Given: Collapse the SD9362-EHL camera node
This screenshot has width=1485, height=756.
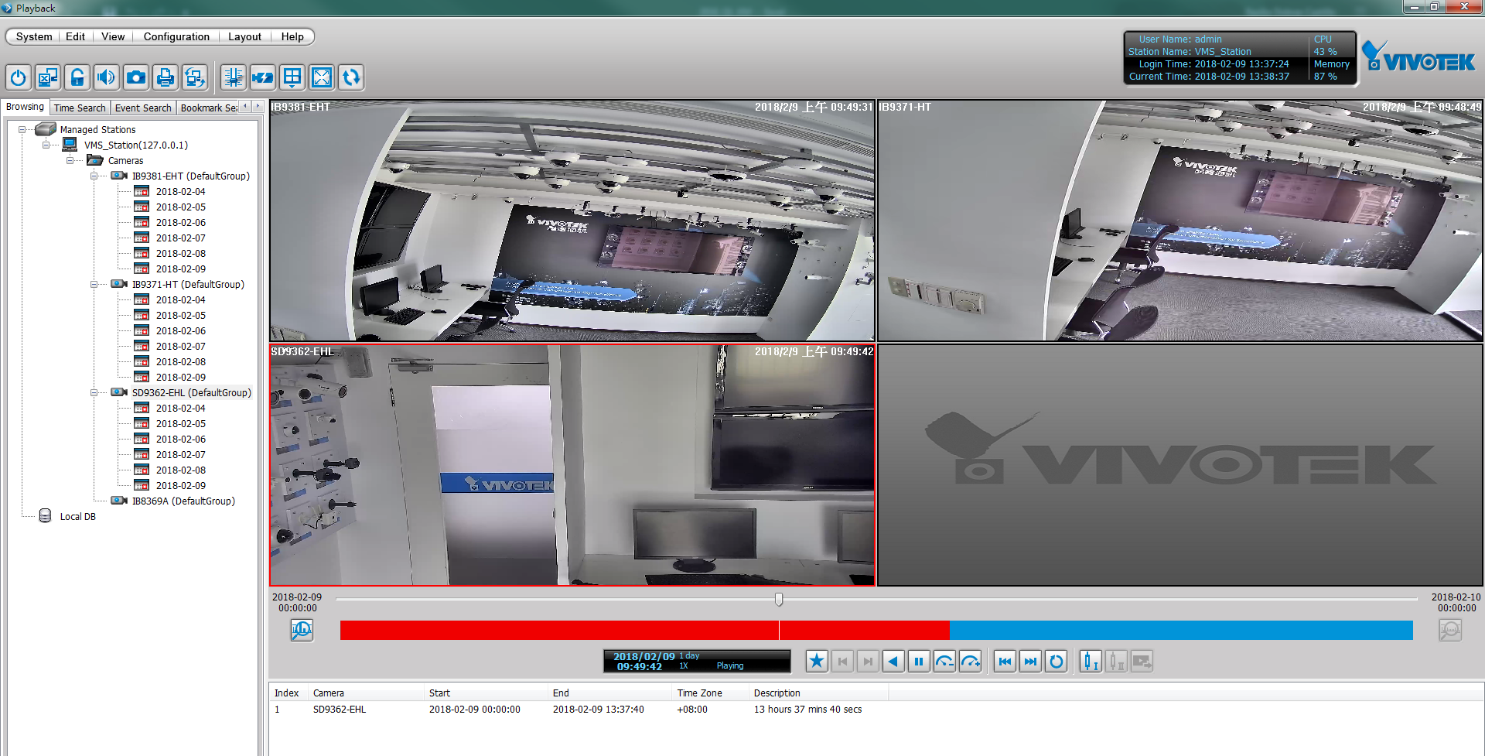Looking at the screenshot, I should [94, 392].
